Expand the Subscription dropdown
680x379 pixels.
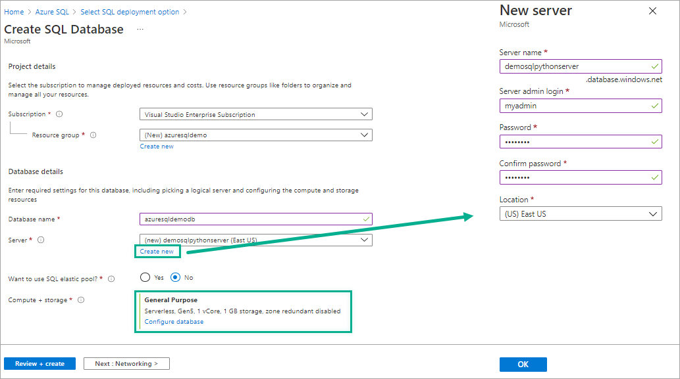256,114
